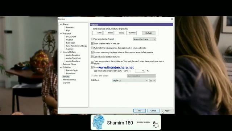This screenshot has width=232, height=131.
Task: Select the Subtitles tree item
Action: (67, 67)
